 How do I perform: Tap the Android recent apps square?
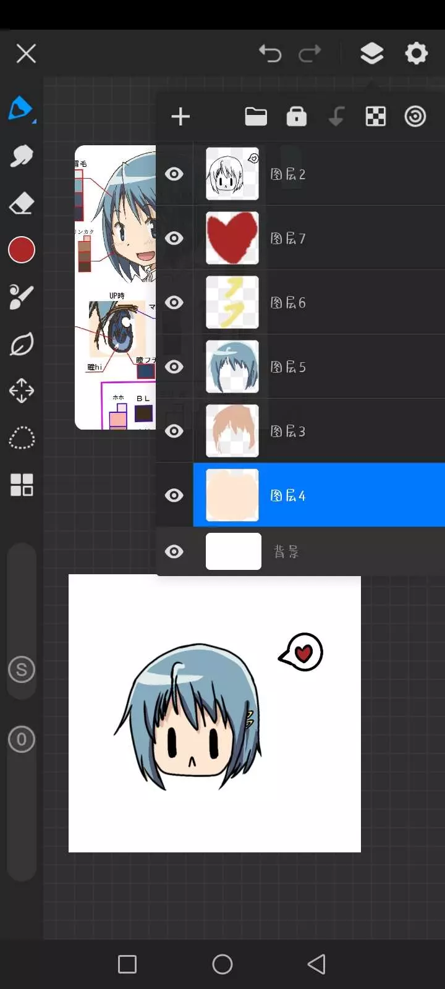pos(127,964)
